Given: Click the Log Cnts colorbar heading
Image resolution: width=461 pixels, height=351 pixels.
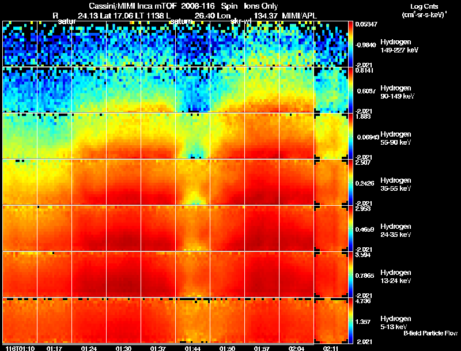Looking at the screenshot, I should [x=424, y=6].
